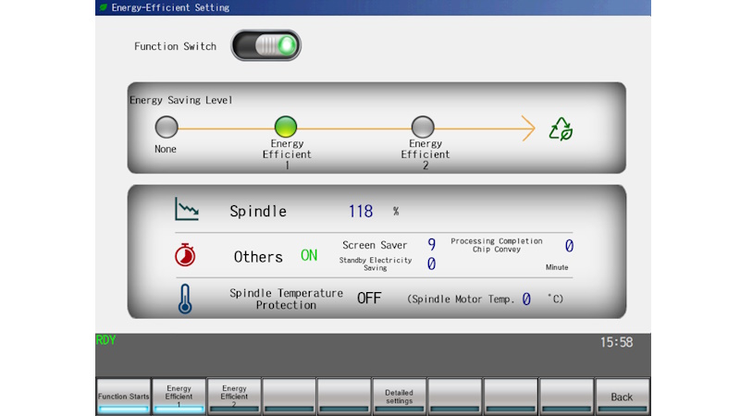Select Energy Efficient 2 level indicator

tap(423, 127)
